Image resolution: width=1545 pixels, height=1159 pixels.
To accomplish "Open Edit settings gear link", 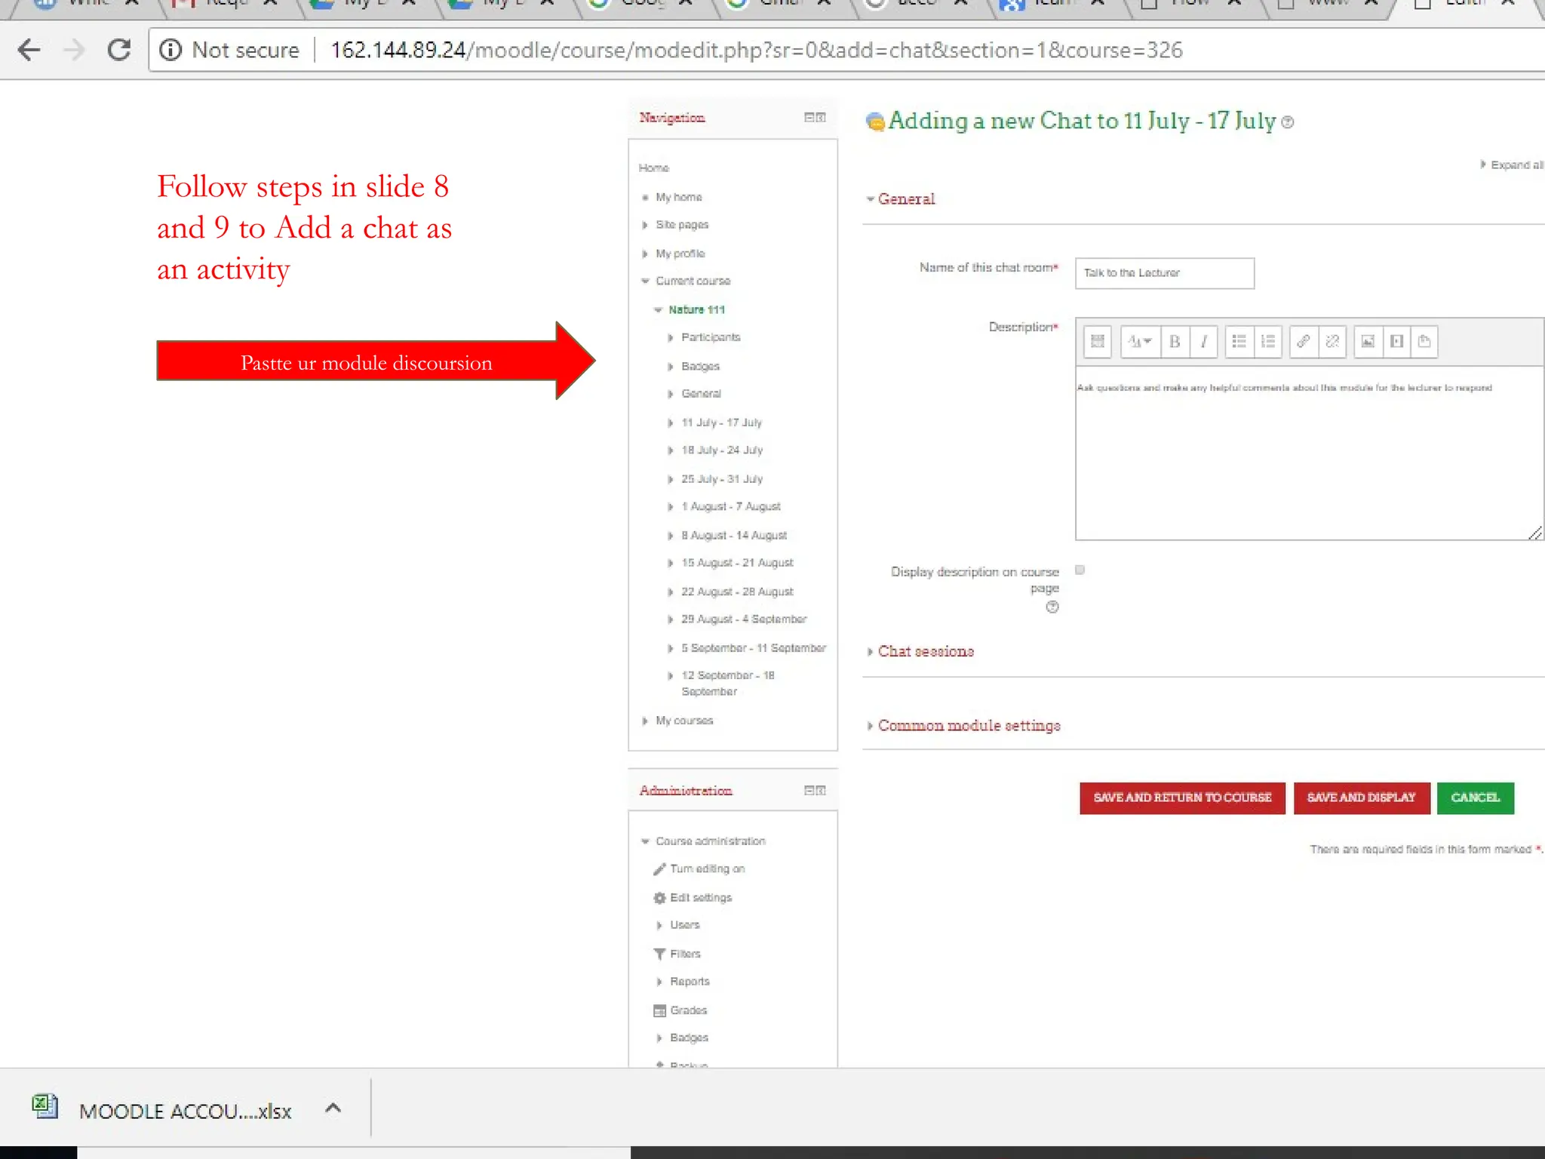I will point(693,898).
